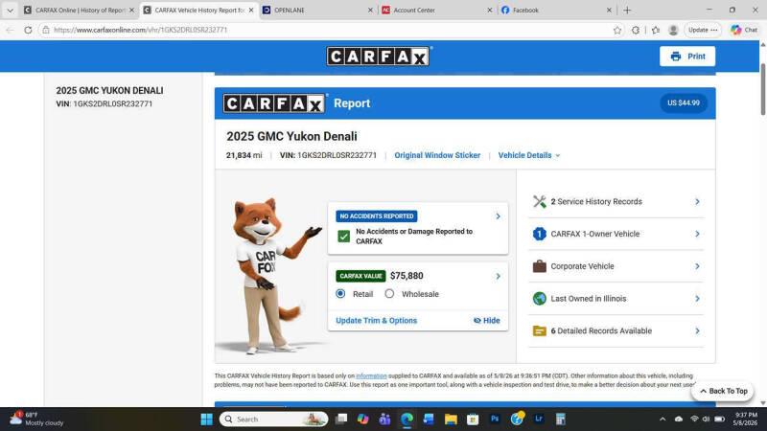Expand 6 Detailed Records Available chevron
This screenshot has width=767, height=431.
[697, 330]
